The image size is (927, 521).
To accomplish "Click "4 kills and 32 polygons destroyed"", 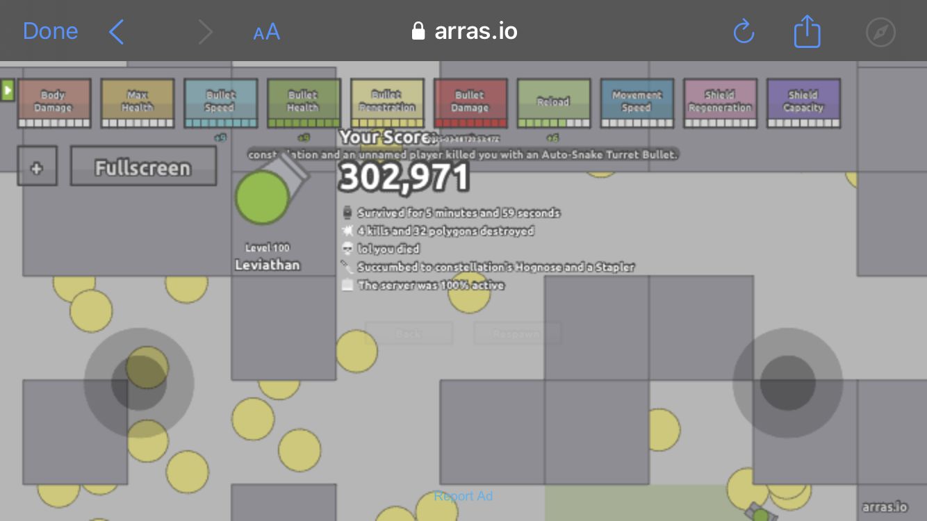I will (445, 231).
